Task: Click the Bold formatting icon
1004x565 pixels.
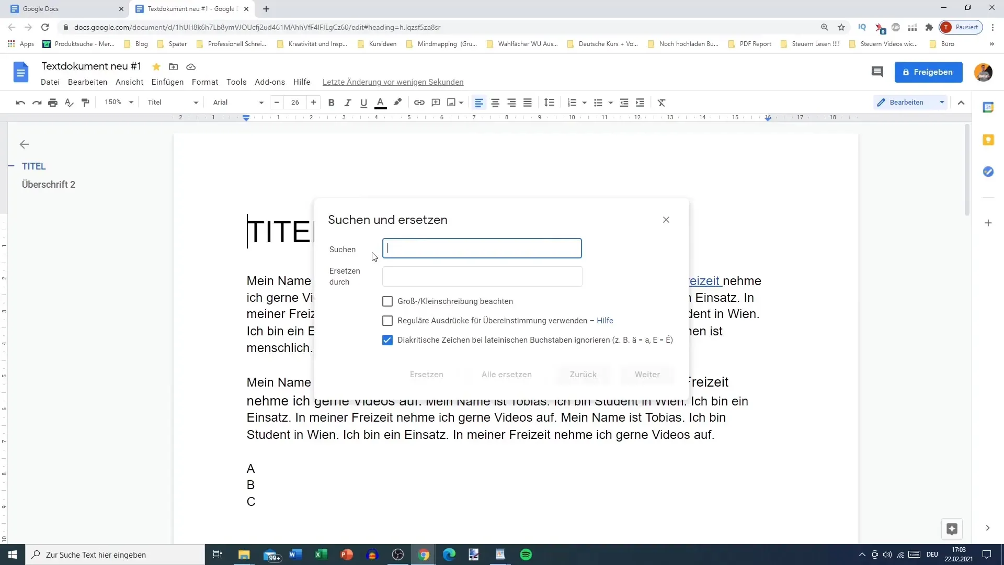Action: pyautogui.click(x=330, y=102)
